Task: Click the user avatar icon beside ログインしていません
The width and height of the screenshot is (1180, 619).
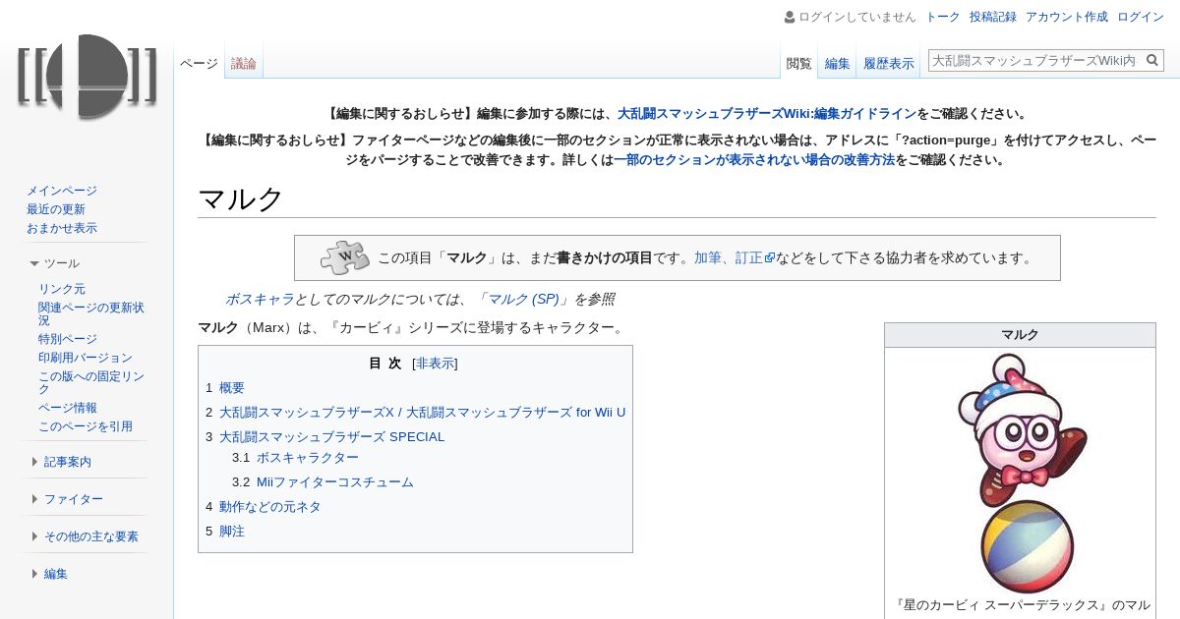Action: (790, 17)
